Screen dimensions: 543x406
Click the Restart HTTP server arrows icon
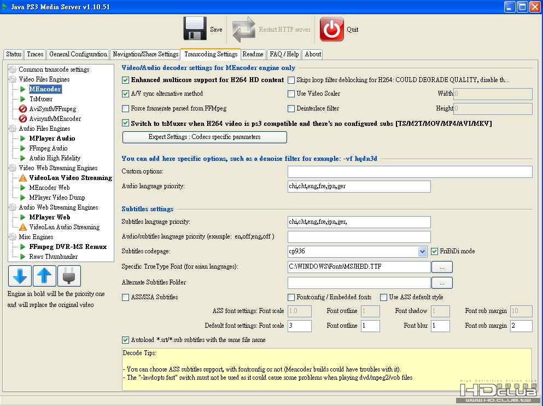[243, 30]
